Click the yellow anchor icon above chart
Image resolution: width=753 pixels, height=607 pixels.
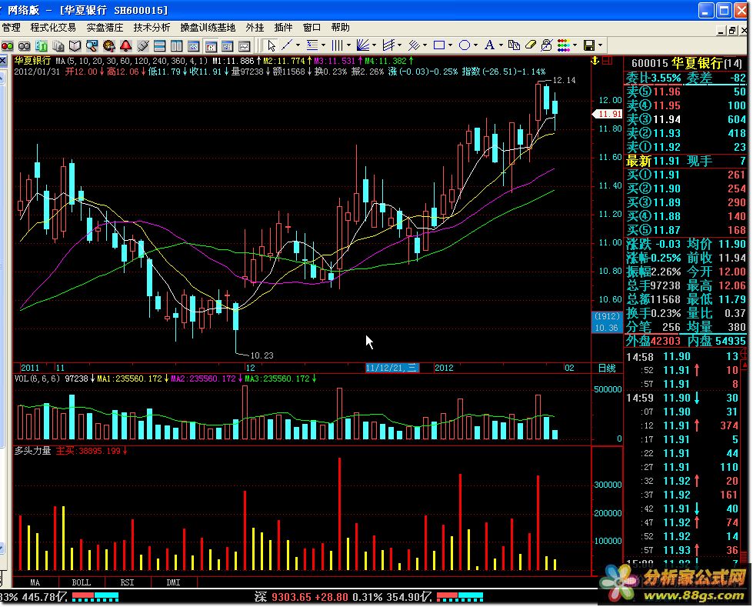coord(595,61)
